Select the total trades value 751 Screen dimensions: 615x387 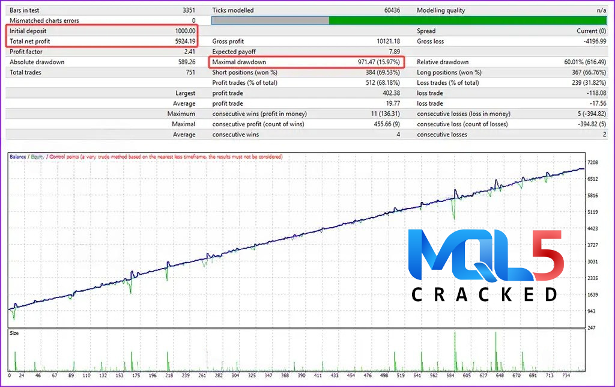coord(190,72)
